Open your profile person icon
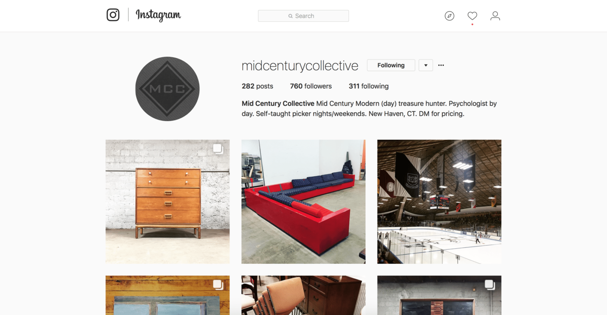The image size is (607, 315). [495, 16]
